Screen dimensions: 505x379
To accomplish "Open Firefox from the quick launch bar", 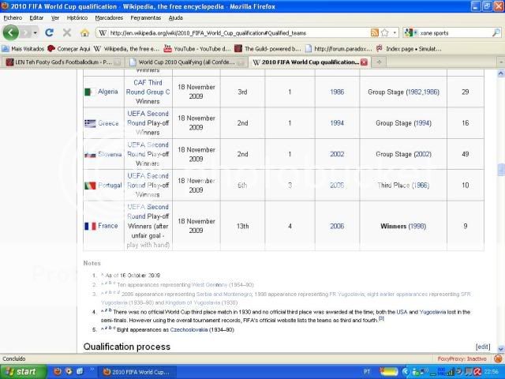I will (x=58, y=371).
